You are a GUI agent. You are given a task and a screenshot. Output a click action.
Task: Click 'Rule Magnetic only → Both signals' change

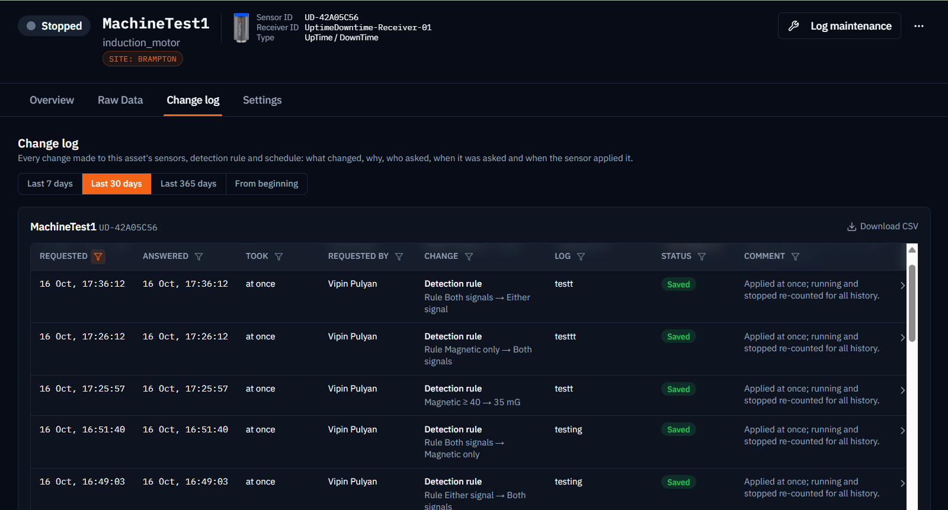tap(478, 355)
